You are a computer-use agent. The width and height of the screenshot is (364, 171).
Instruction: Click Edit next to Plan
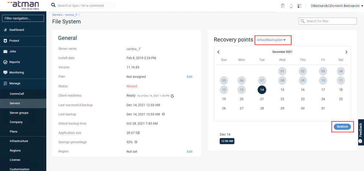(x=189, y=77)
